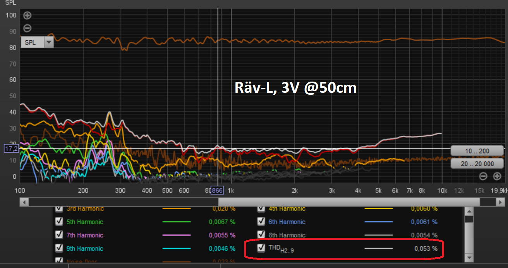Image resolution: width=508 pixels, height=268 pixels.
Task: Open the SPL axis dropdown
Action: [37, 43]
